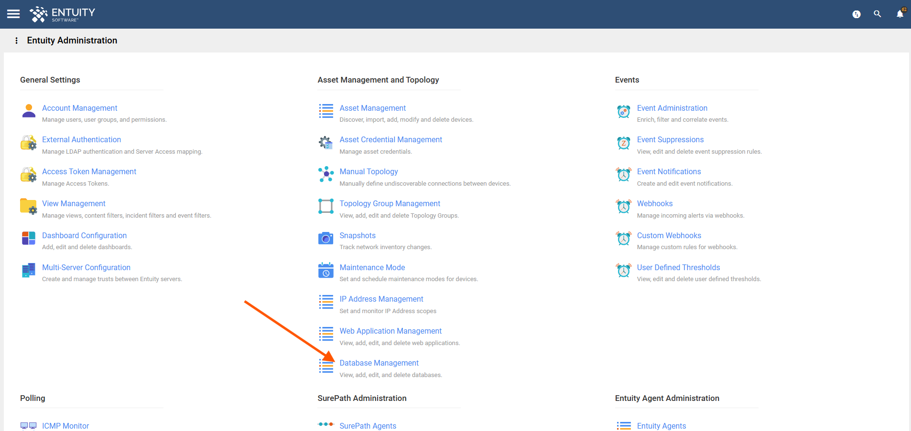Open the three-dot page options menu
Screen dimensions: 911x431
(17, 41)
